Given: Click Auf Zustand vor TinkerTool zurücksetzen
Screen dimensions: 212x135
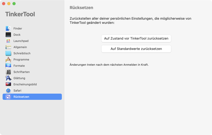Looking at the screenshot, I should click(x=136, y=39).
